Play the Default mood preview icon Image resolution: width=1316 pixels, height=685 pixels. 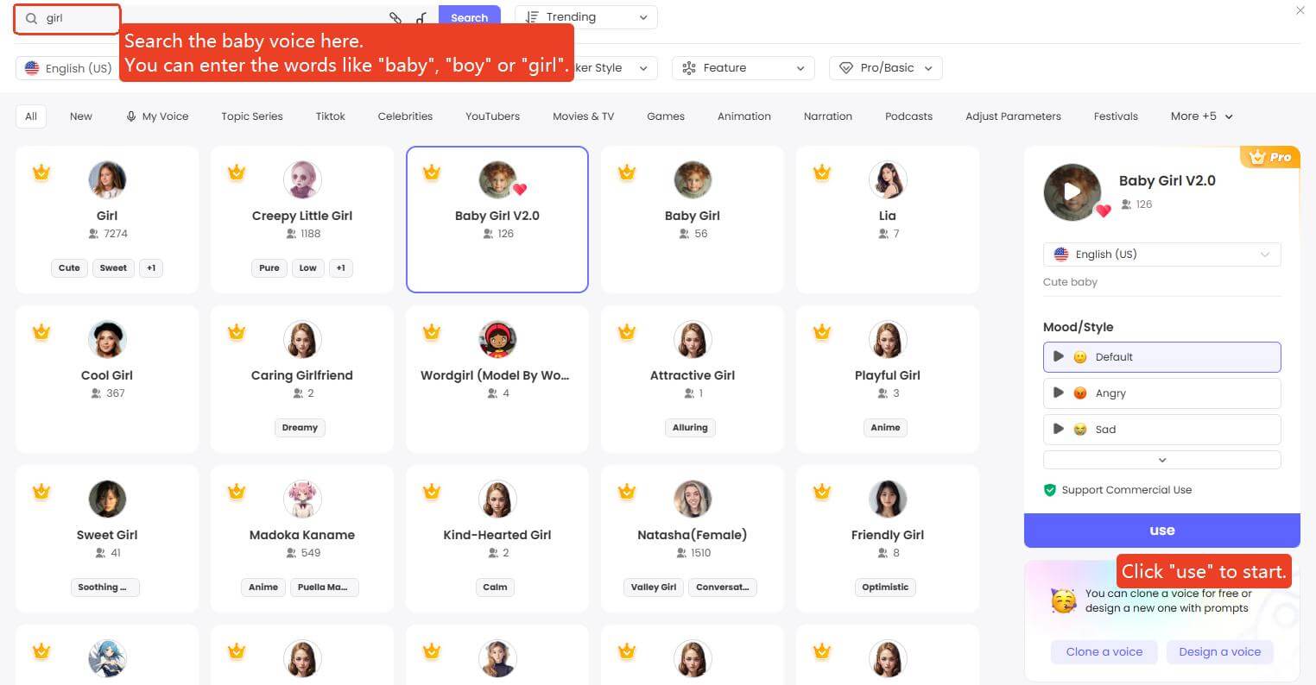(1058, 356)
